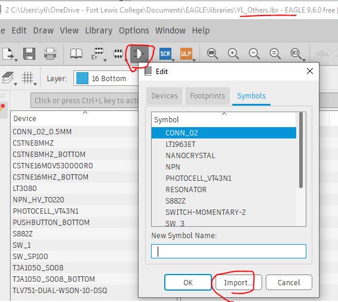Open the Draw menu
This screenshot has width=338, height=302.
point(44,30)
